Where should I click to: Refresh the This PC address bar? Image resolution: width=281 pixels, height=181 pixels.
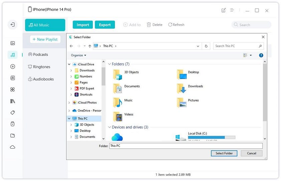(206, 46)
